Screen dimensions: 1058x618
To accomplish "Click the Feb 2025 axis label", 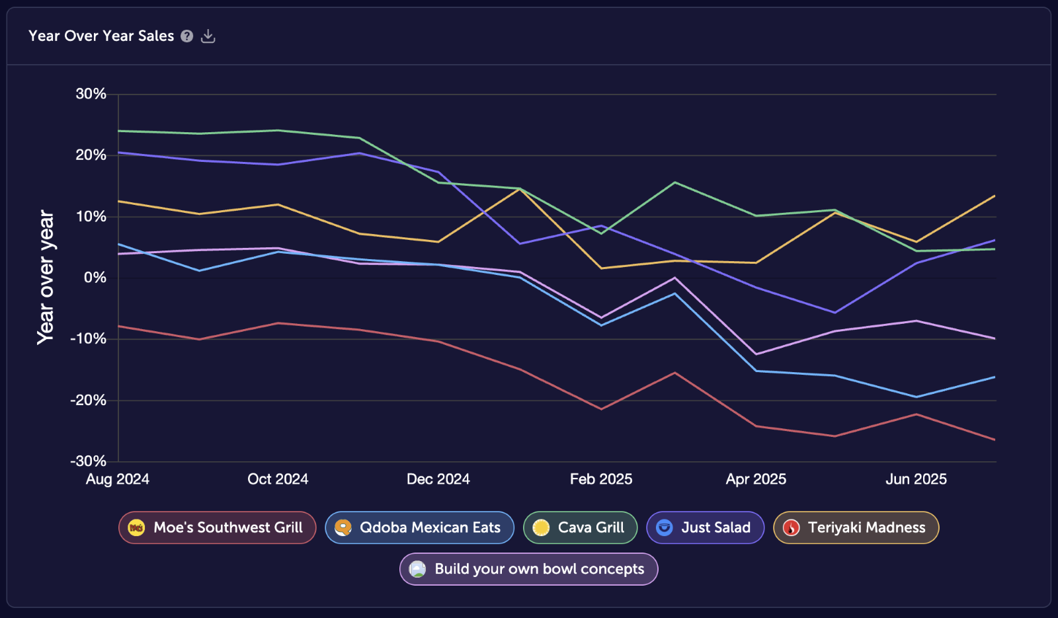I will pyautogui.click(x=601, y=479).
